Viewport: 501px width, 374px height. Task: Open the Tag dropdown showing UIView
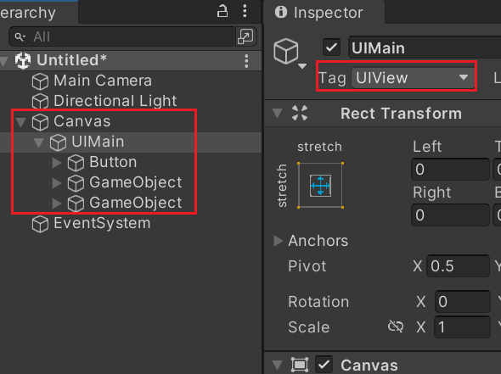pos(413,77)
